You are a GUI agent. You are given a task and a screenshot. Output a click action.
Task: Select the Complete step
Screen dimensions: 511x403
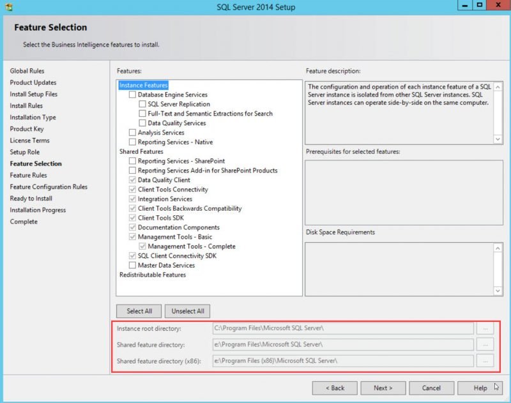(24, 222)
